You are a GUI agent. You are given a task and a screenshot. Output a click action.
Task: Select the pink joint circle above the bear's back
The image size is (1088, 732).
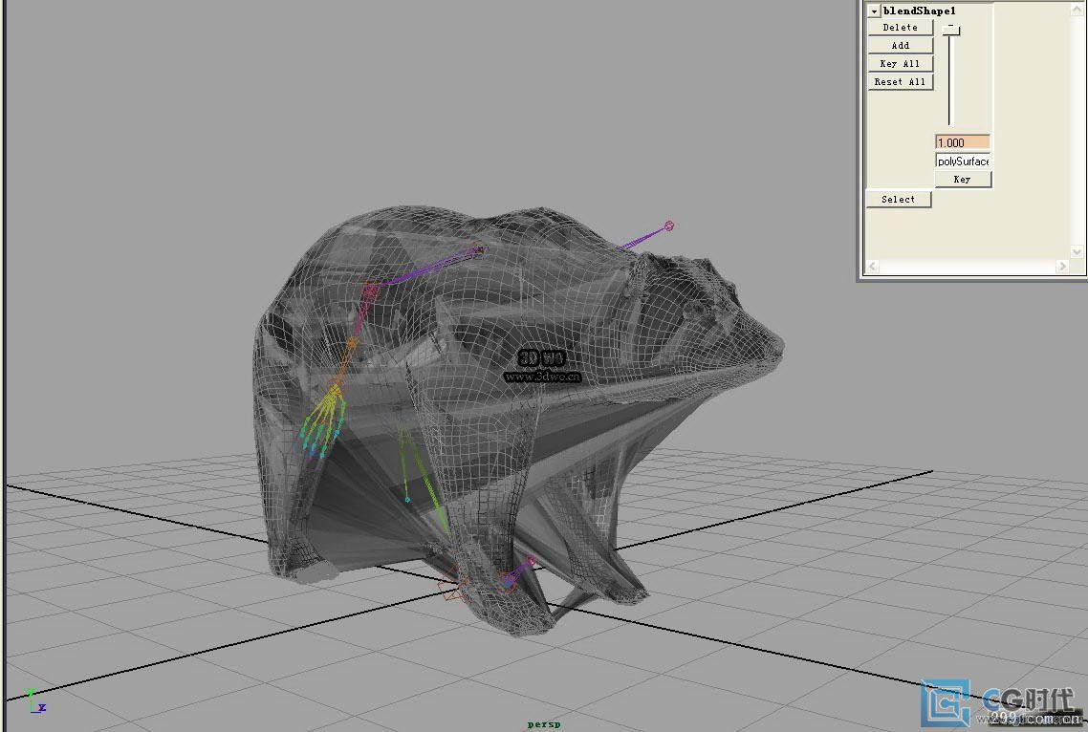[669, 226]
